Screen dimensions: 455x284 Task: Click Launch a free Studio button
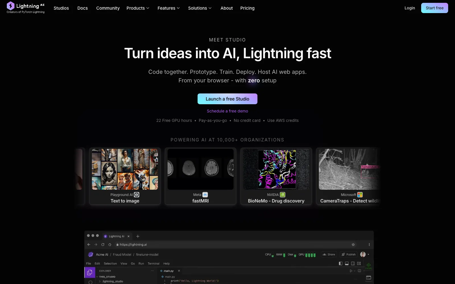(227, 99)
